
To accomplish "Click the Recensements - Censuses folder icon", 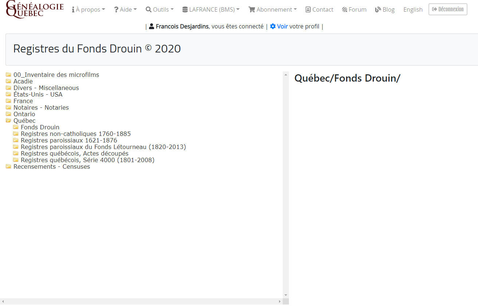I will pyautogui.click(x=8, y=166).
